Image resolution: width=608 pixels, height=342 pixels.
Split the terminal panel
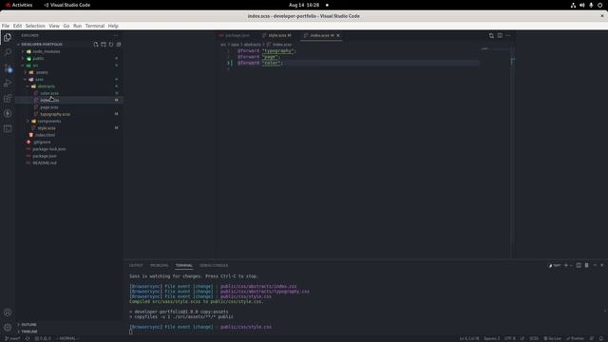point(579,266)
